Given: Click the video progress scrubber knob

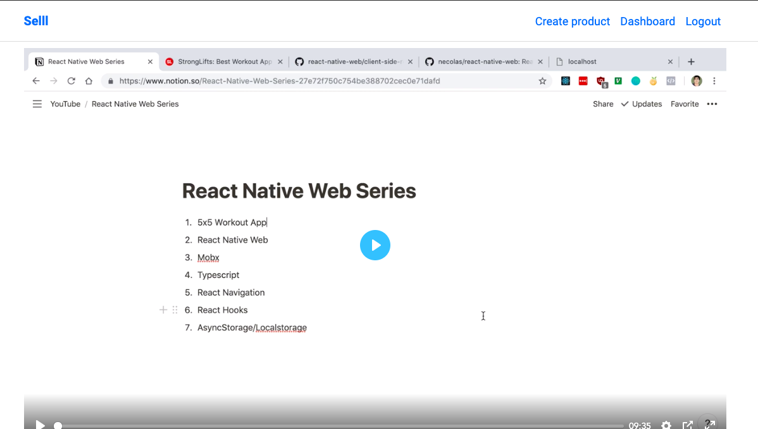Looking at the screenshot, I should [x=58, y=426].
